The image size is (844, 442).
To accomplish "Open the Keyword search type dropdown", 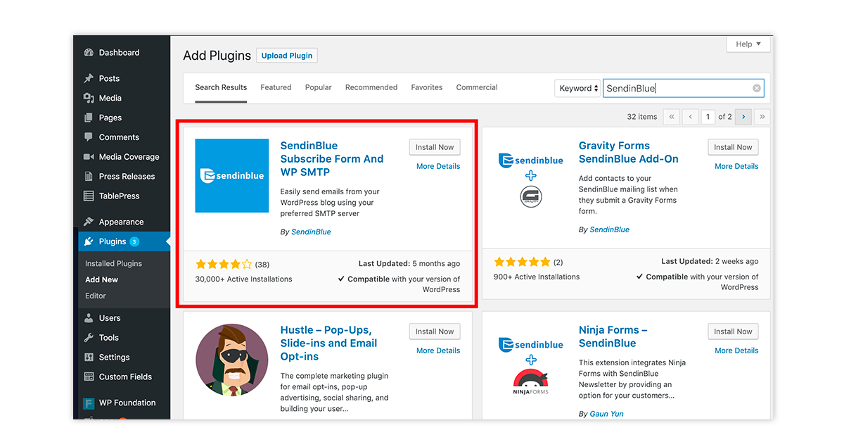I will click(x=578, y=89).
